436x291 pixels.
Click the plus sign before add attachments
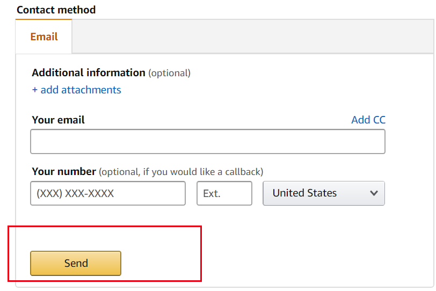click(35, 90)
